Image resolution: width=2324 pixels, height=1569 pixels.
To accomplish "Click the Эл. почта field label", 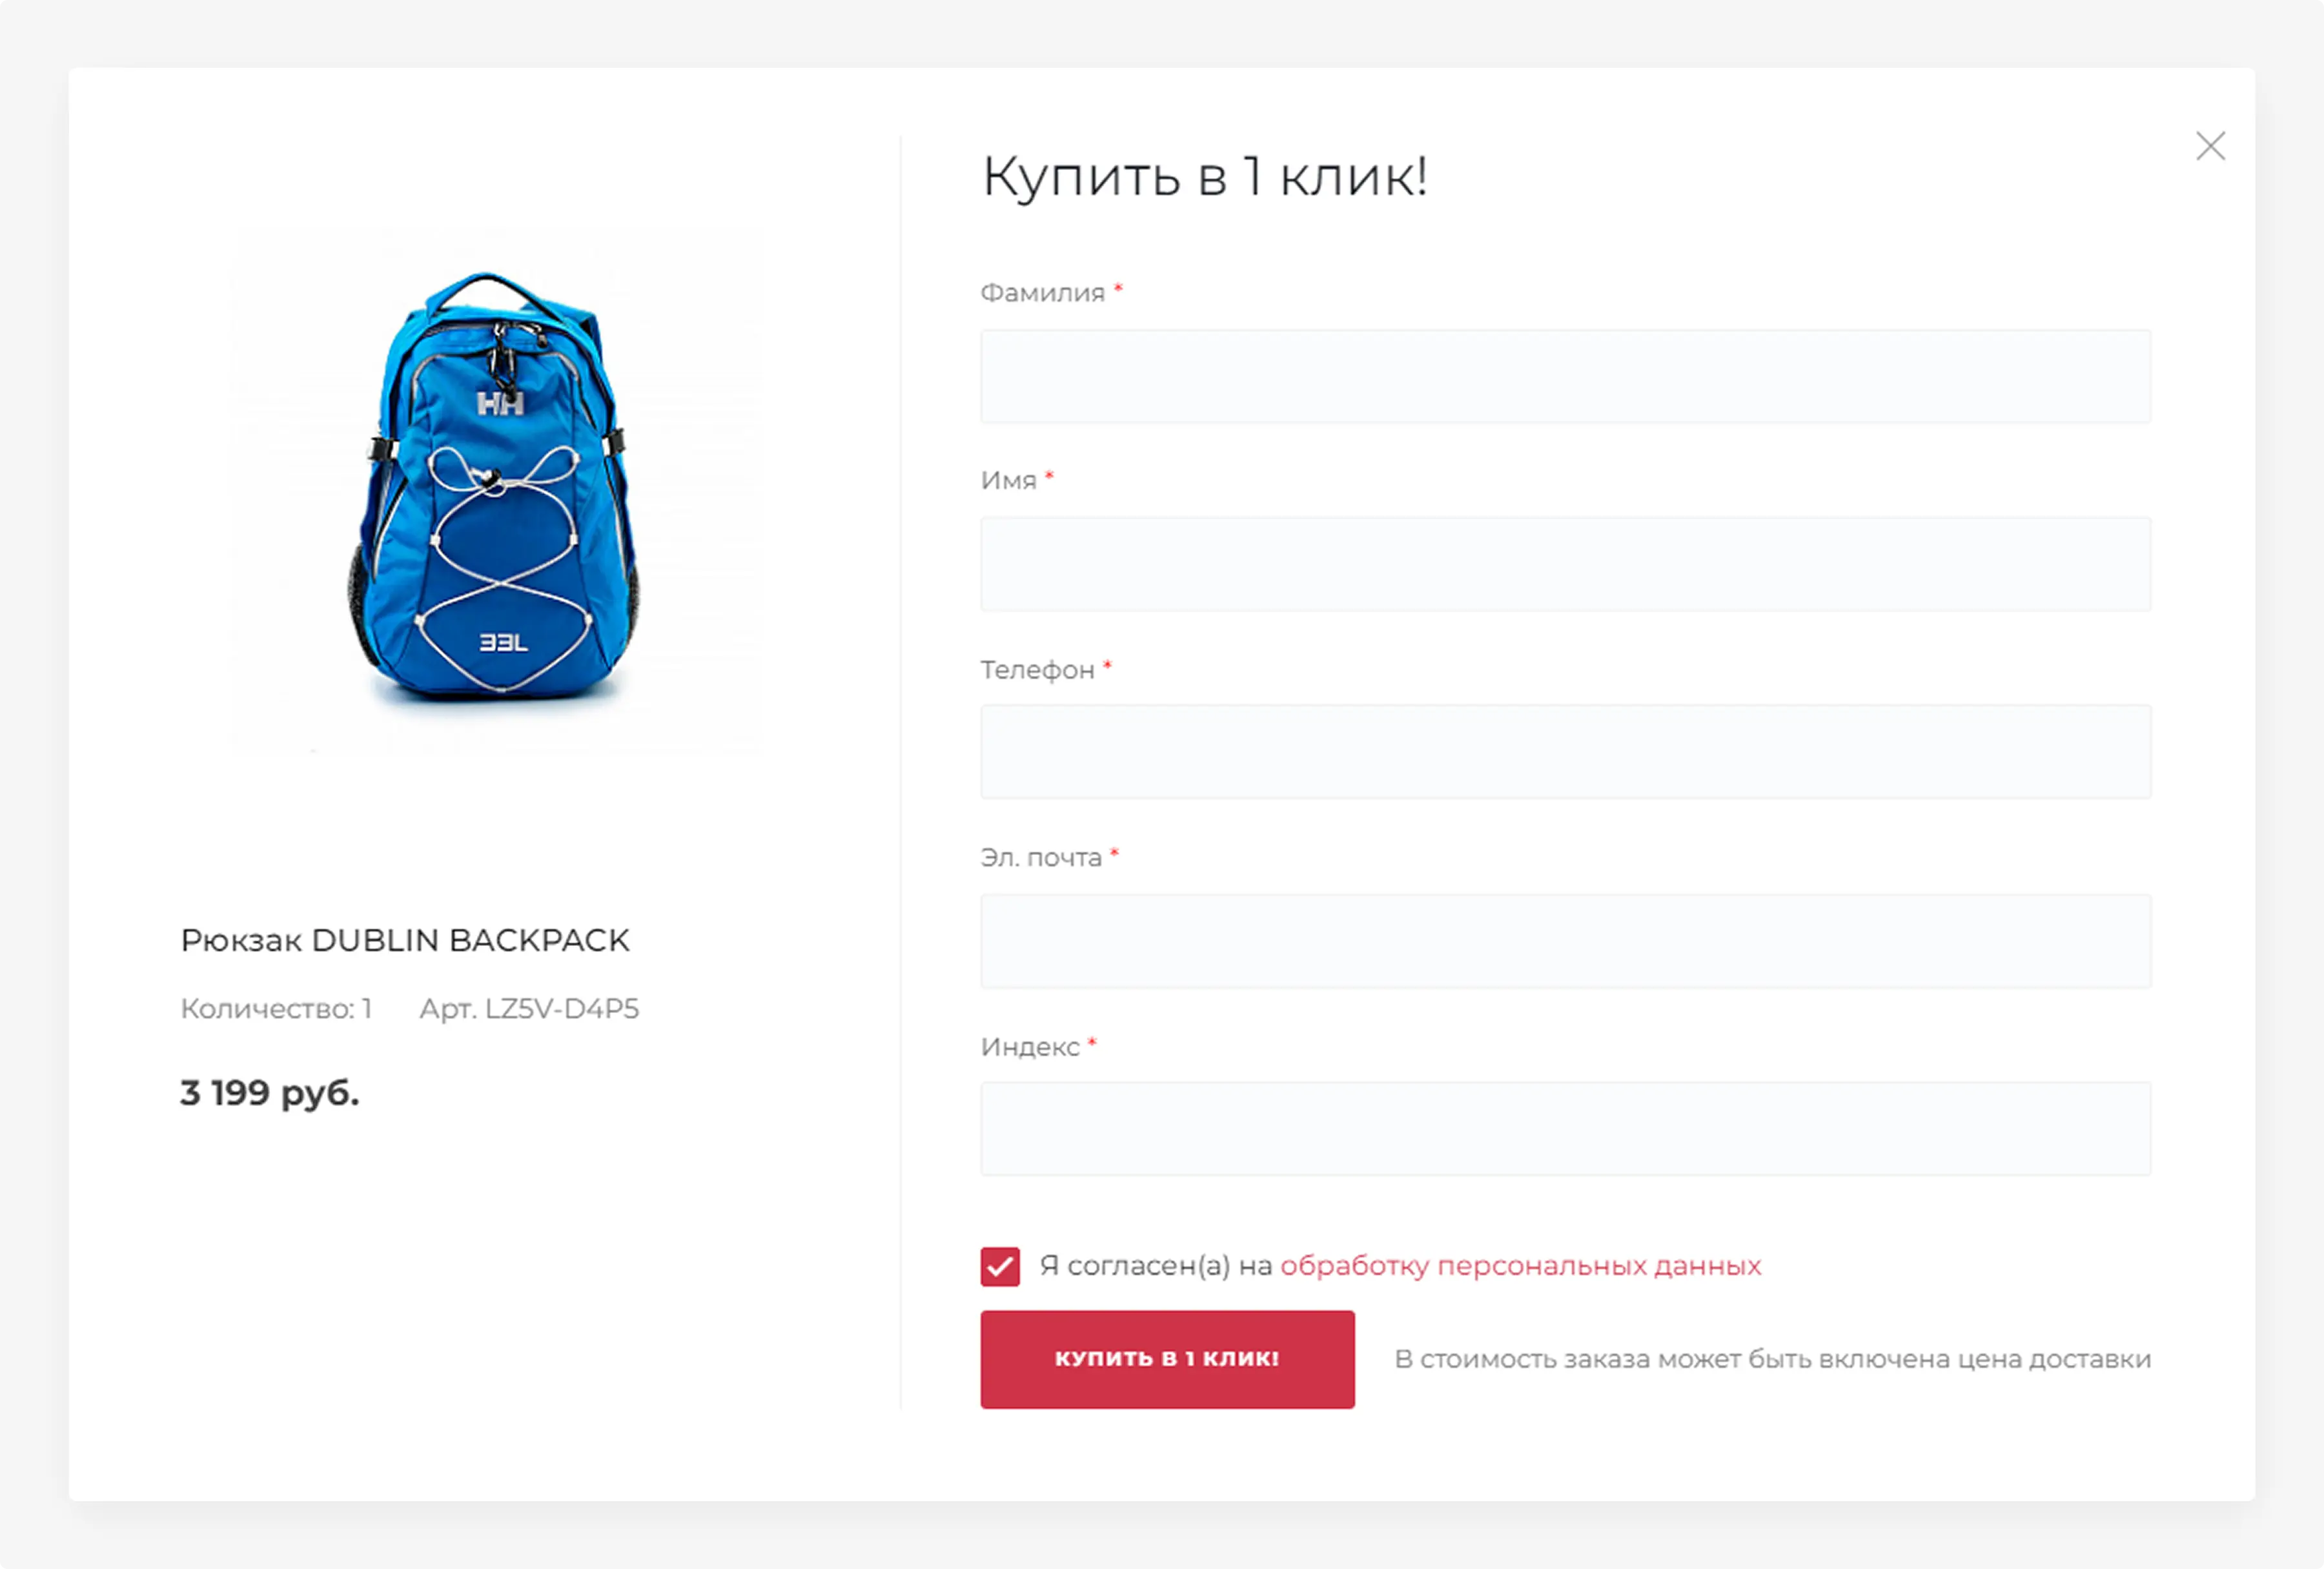I will 1041,858.
